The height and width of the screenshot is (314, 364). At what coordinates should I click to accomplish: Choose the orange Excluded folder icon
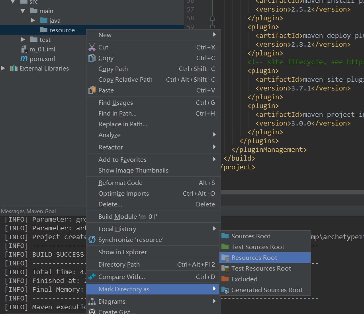coord(225,279)
